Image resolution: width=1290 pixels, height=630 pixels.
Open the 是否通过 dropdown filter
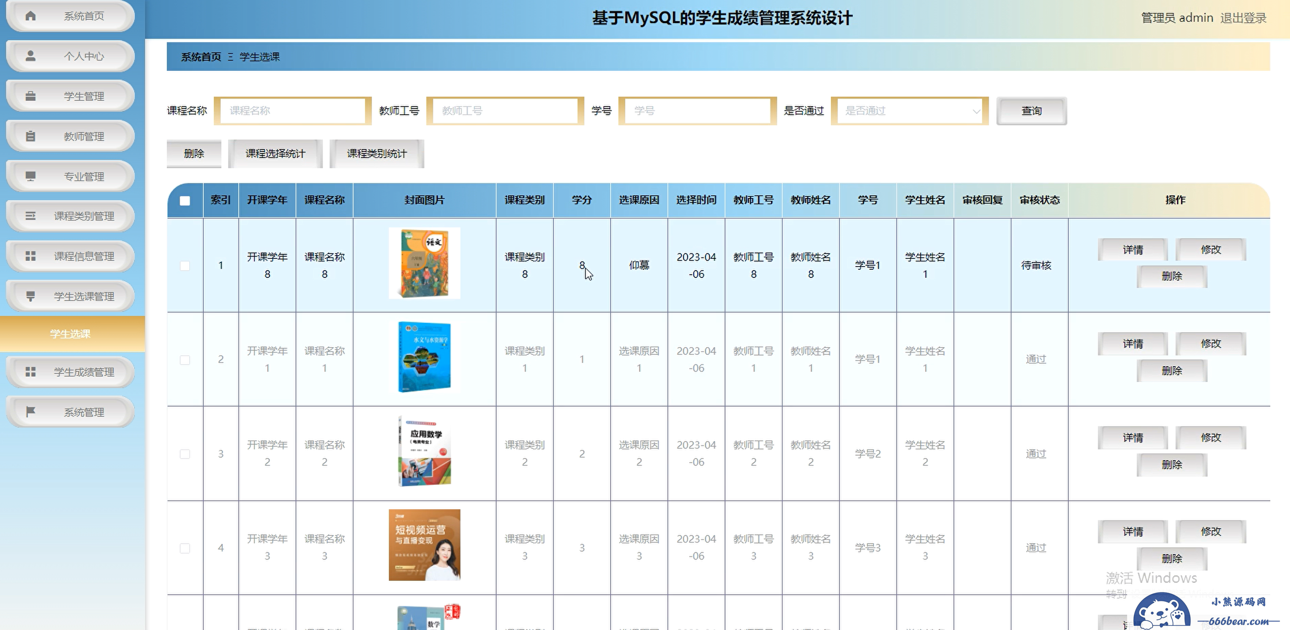(x=910, y=111)
